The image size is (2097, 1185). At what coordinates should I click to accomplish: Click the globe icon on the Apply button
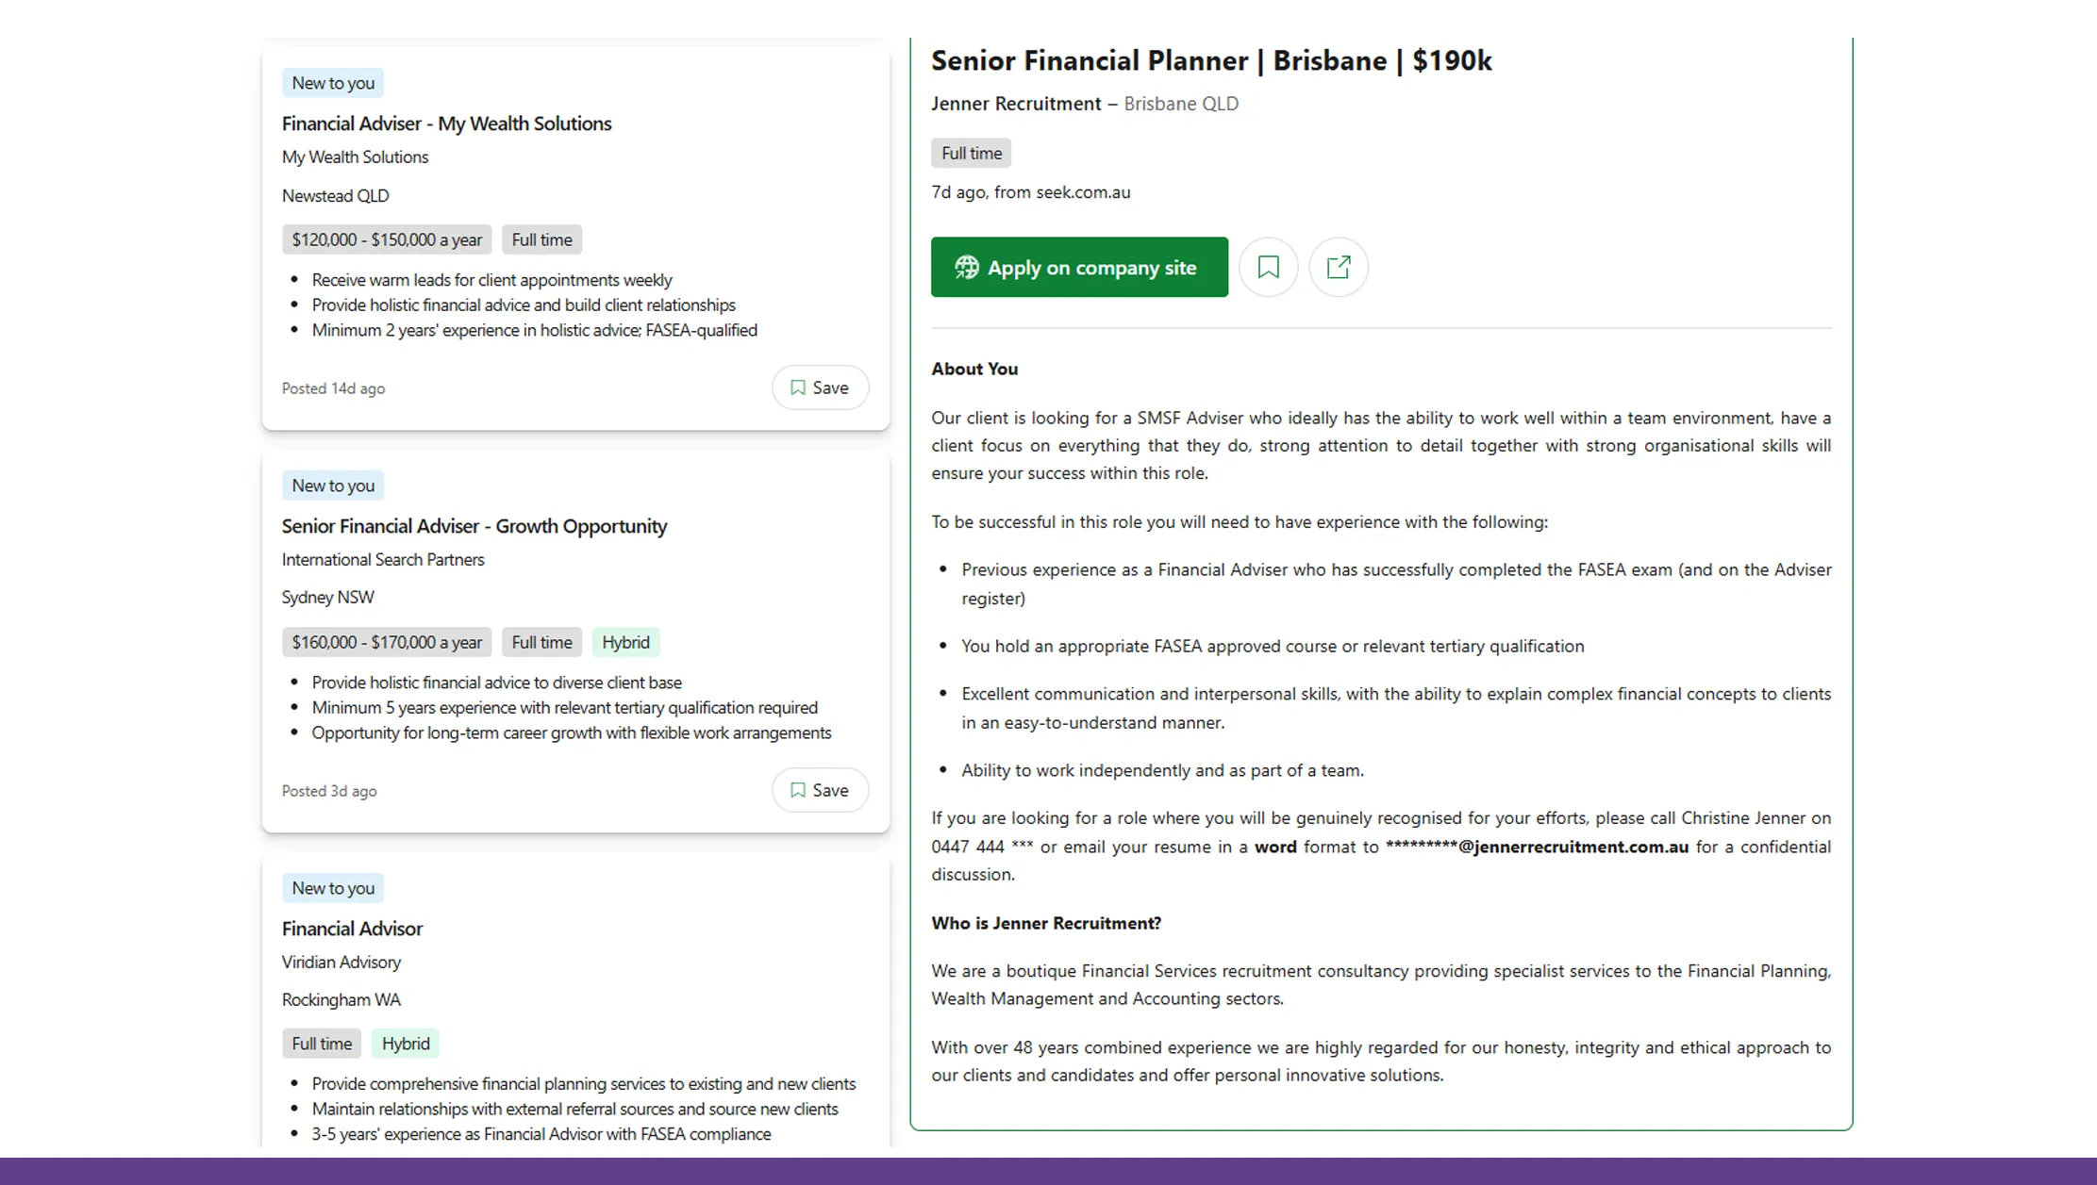[x=966, y=268]
